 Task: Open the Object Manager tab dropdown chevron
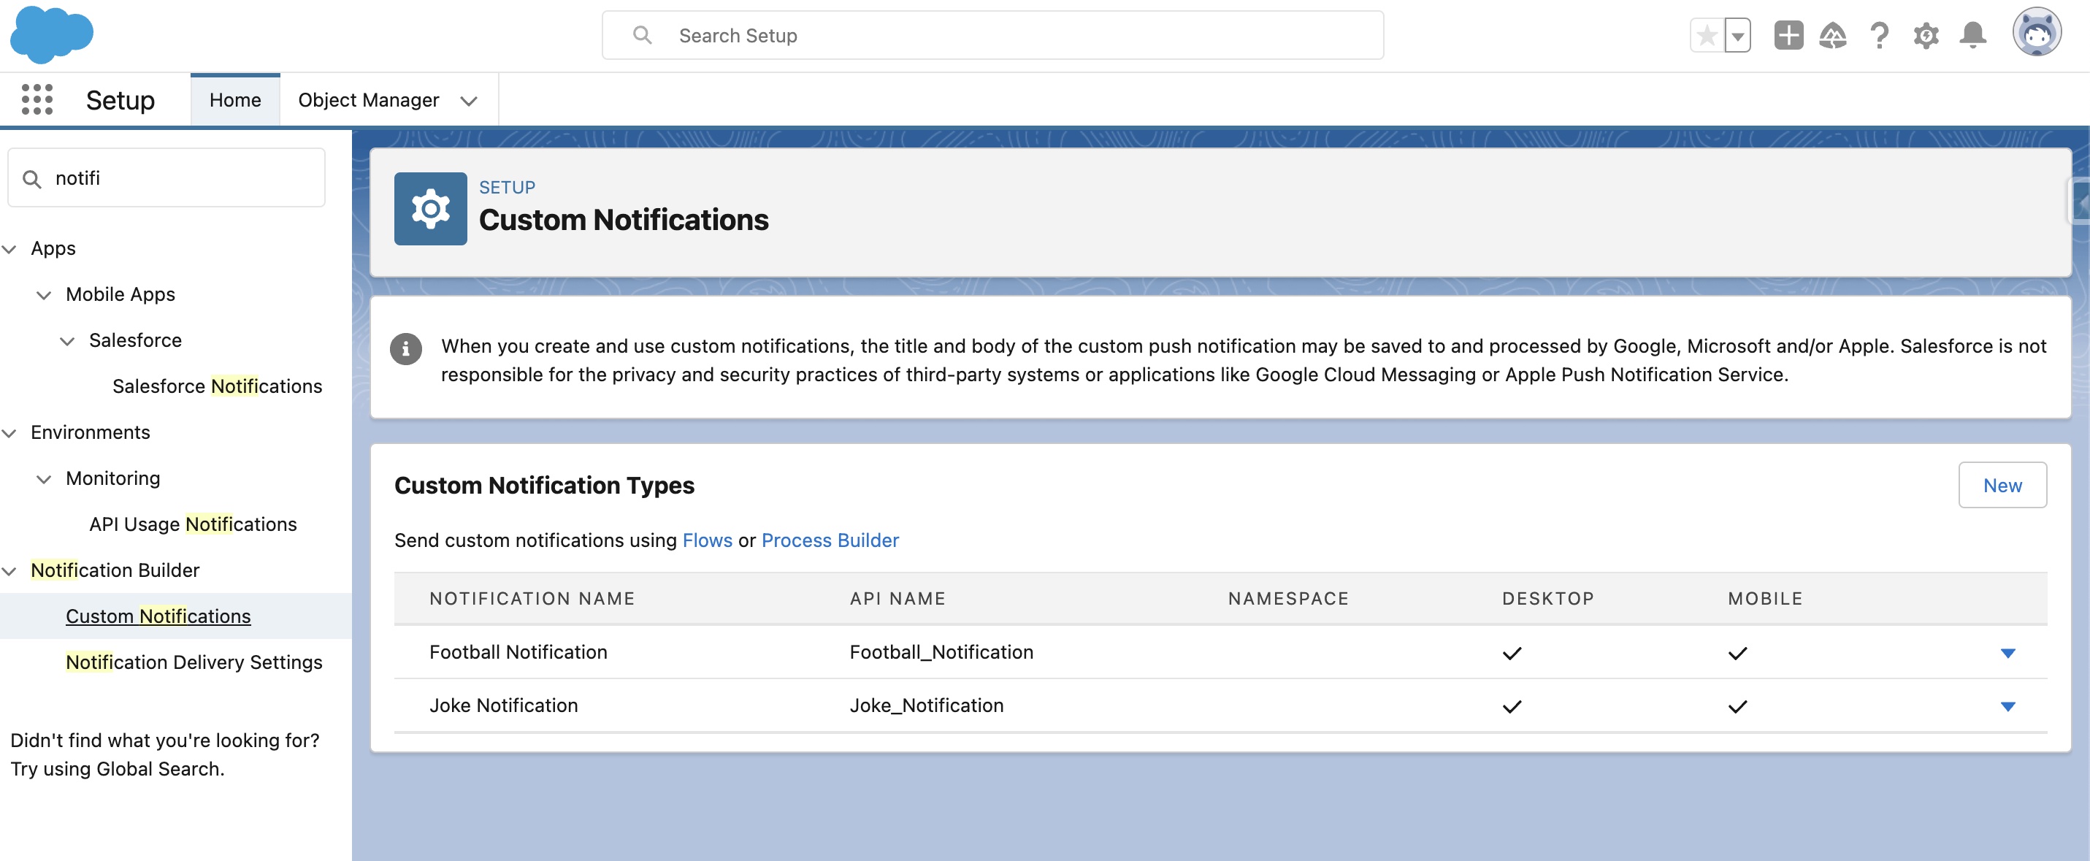(468, 101)
